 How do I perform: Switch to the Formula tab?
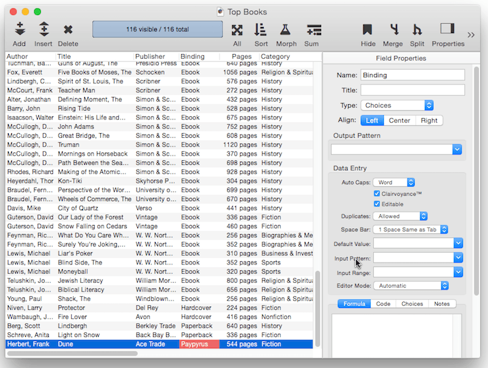[354, 304]
